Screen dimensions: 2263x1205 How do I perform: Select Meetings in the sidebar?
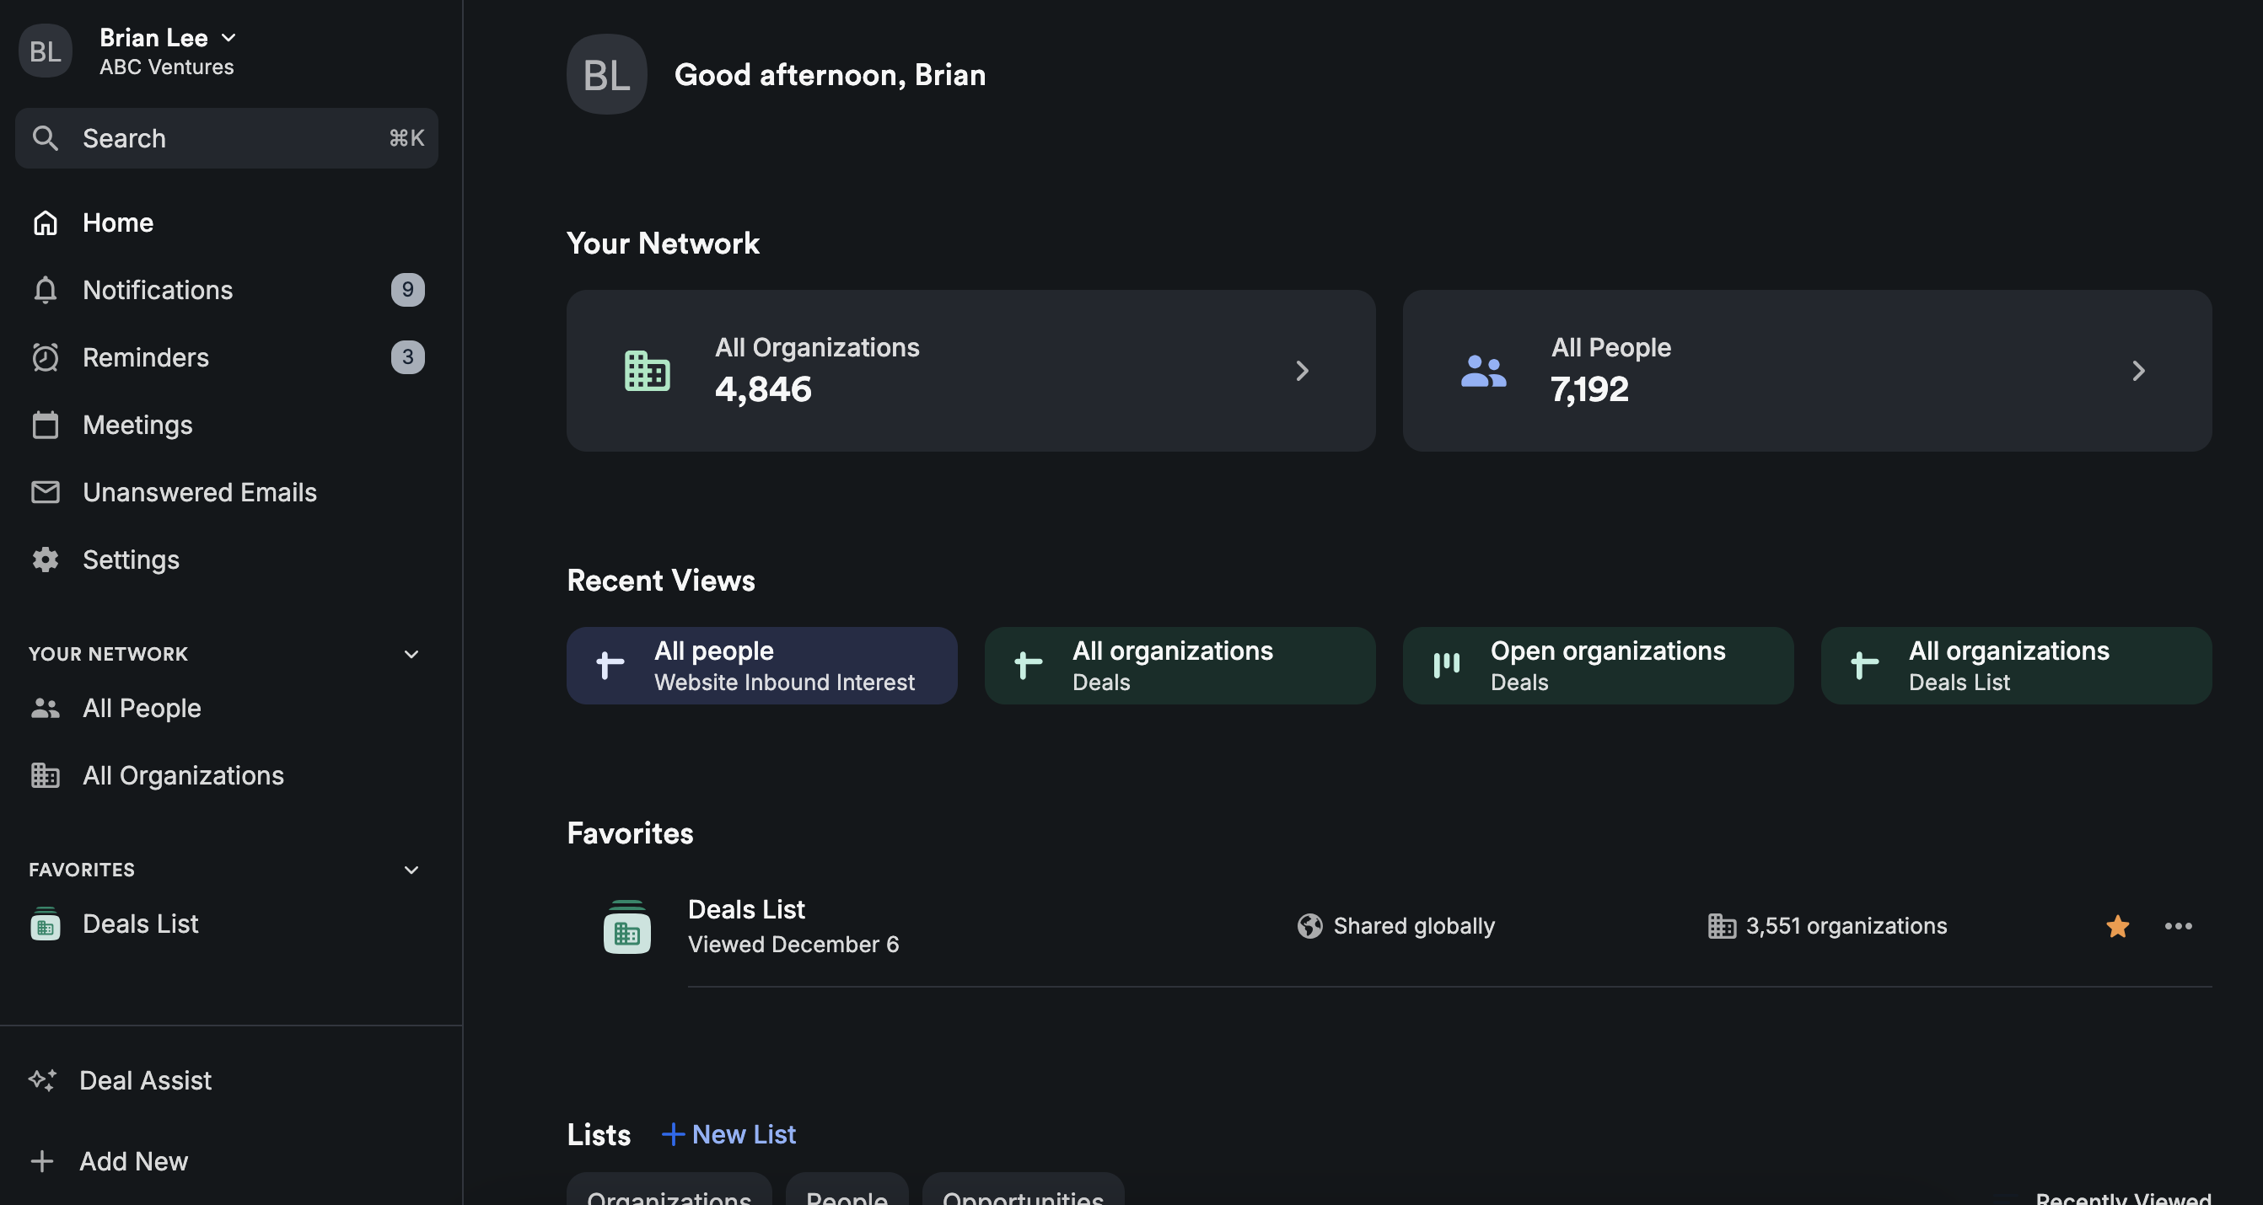138,425
